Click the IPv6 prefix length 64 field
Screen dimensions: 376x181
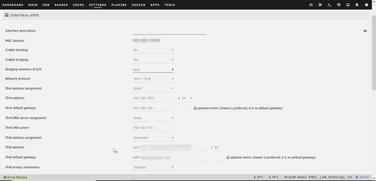(x=218, y=148)
